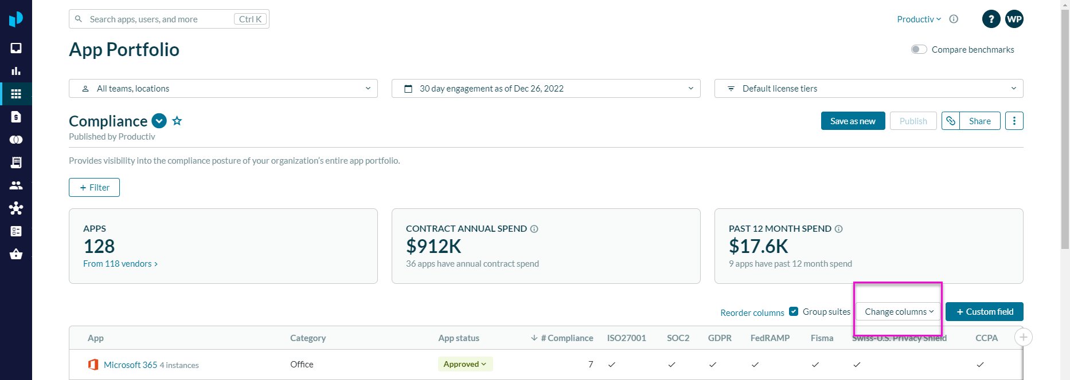The image size is (1070, 380).
Task: Click the help question mark icon
Action: pyautogui.click(x=991, y=19)
